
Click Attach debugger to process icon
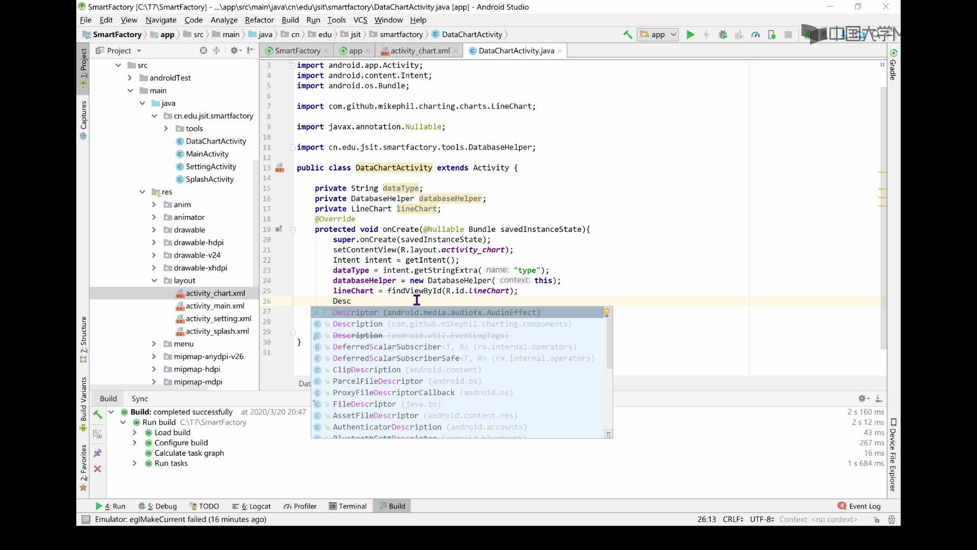(771, 35)
